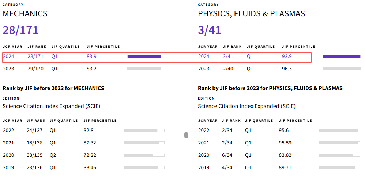
Task: Open the small 3/41 rank link in the 2024 row
Action: click(x=228, y=57)
